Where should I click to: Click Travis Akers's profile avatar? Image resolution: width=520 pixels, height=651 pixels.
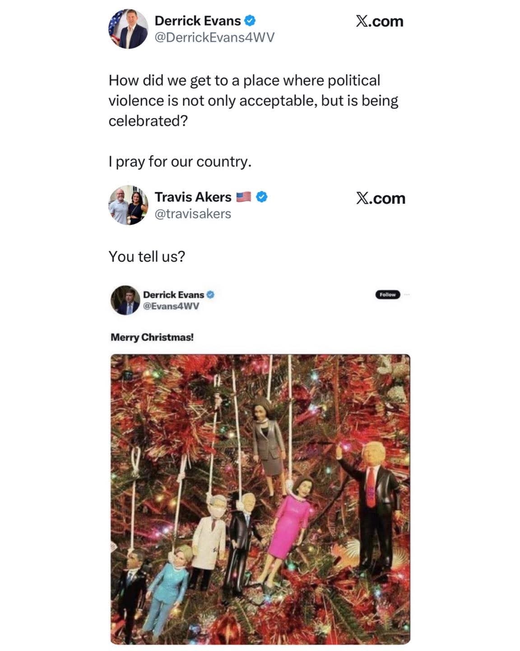(128, 205)
